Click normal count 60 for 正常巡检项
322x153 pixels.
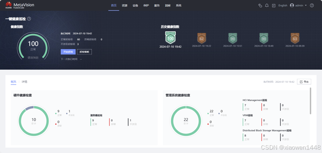pos(79,39)
